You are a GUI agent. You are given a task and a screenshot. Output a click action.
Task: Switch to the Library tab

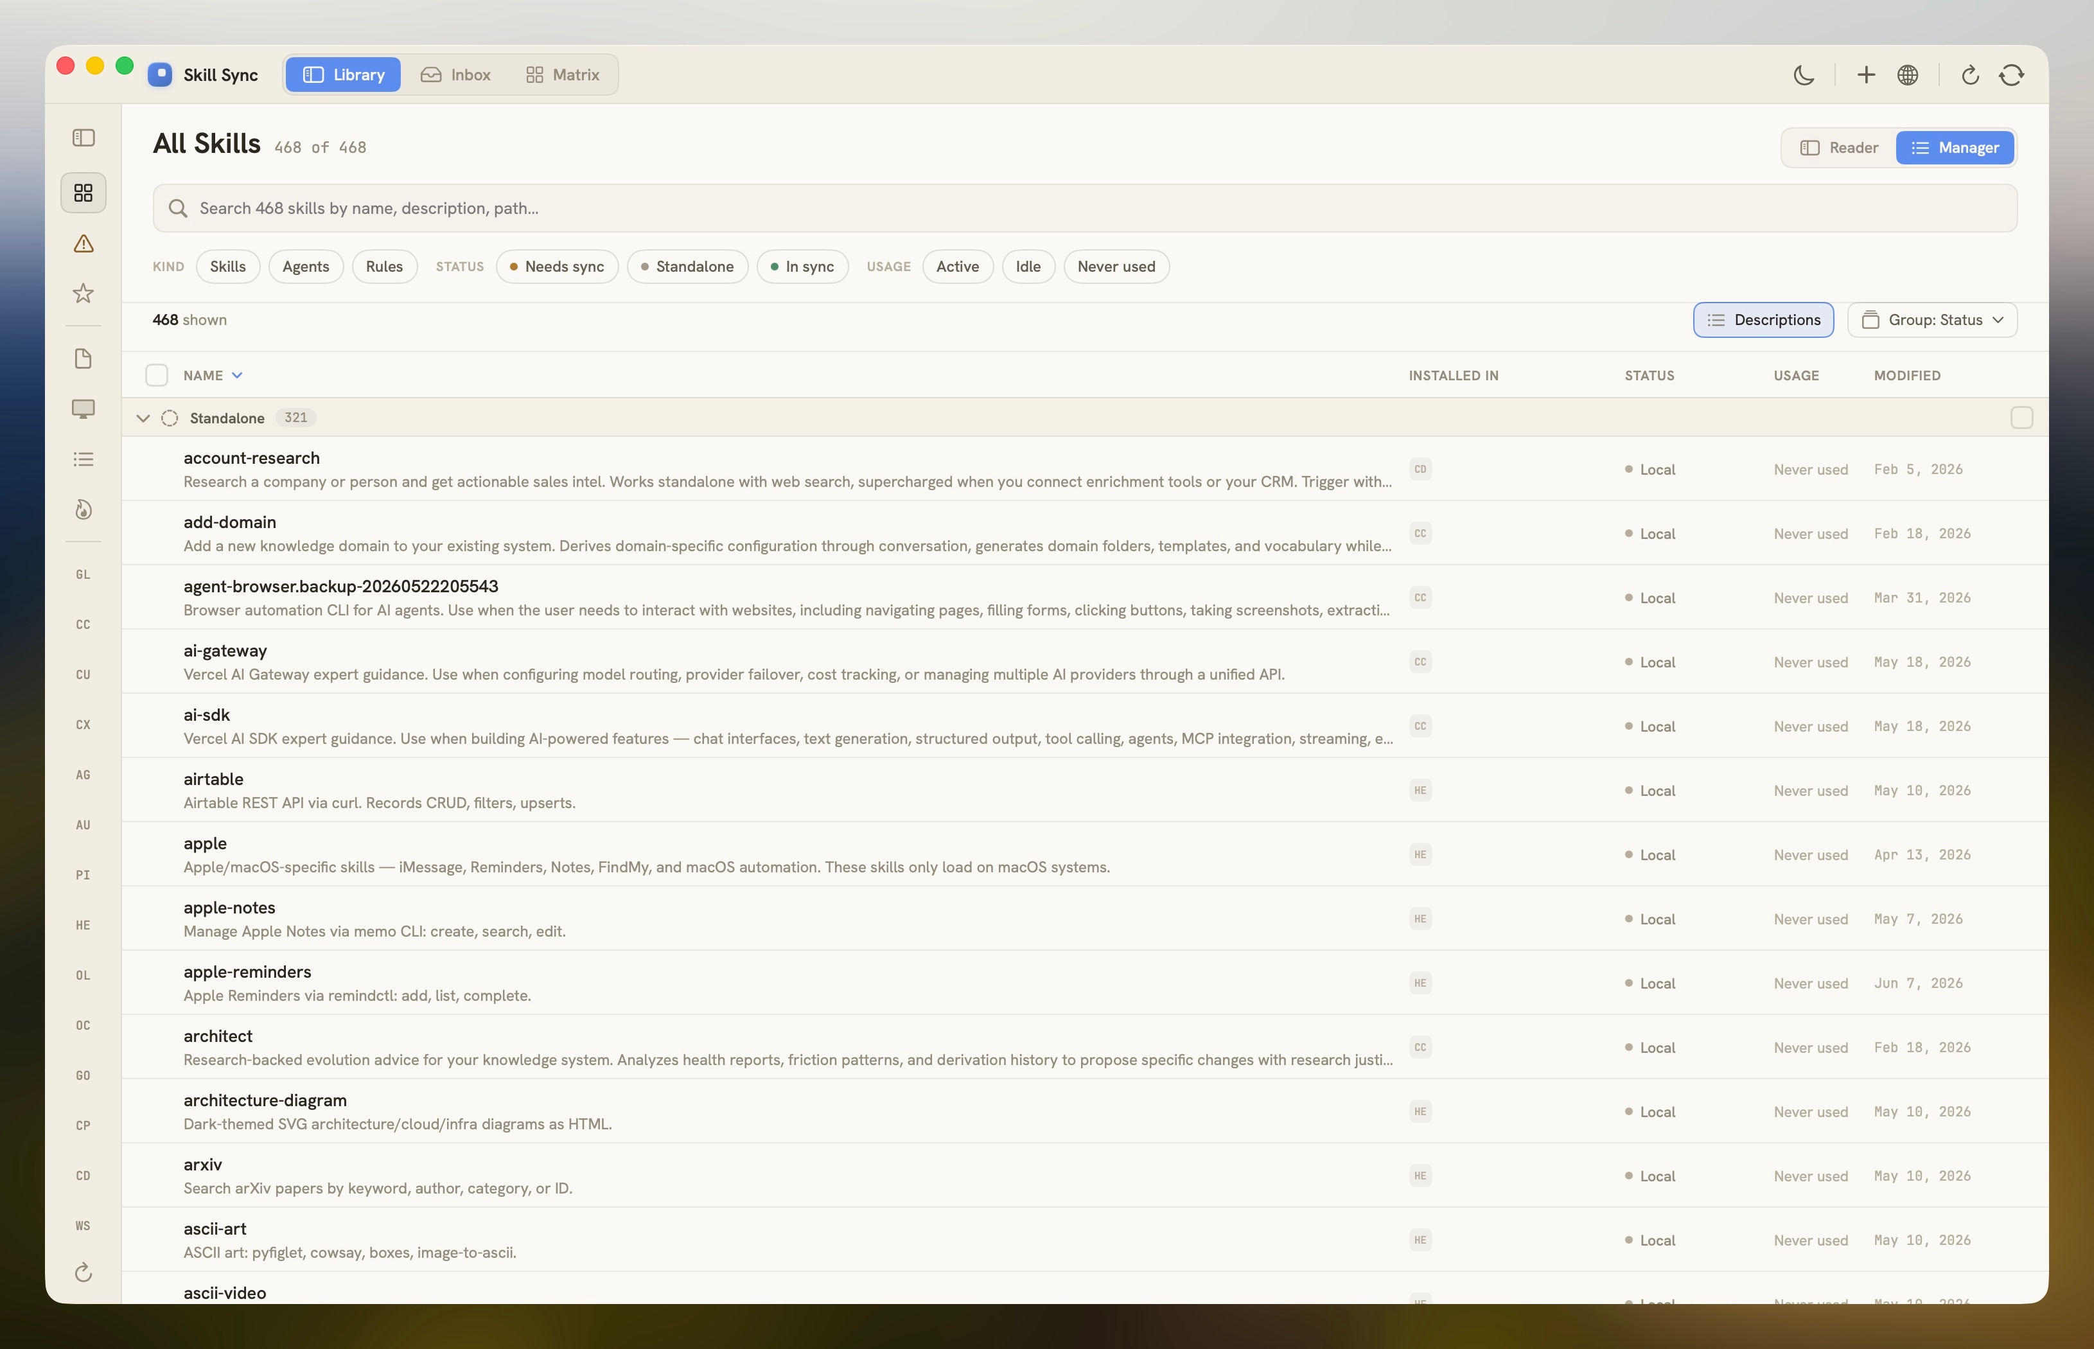pyautogui.click(x=343, y=75)
